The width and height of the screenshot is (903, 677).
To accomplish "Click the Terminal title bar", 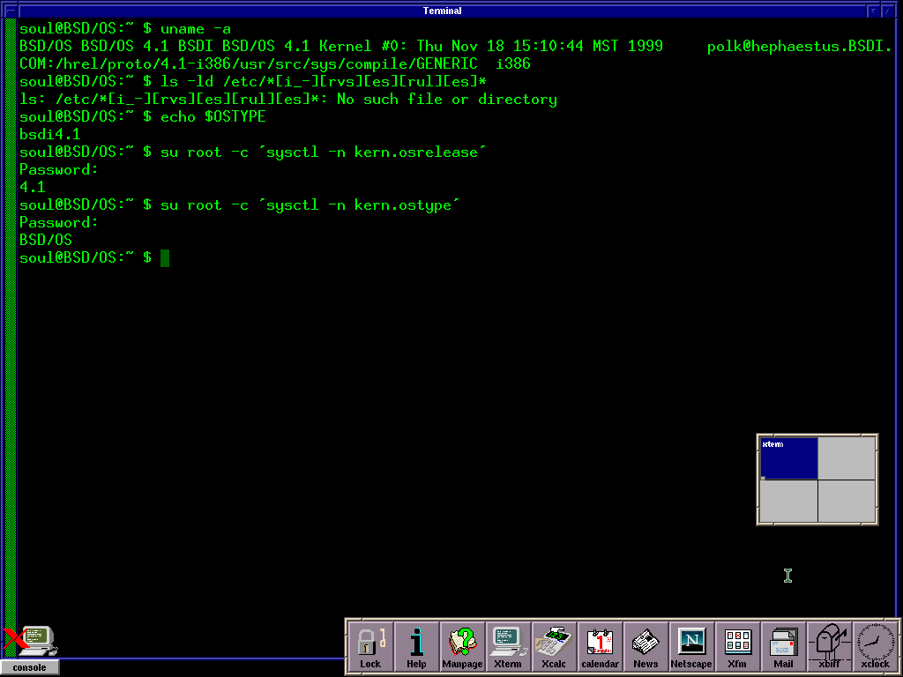I will (x=443, y=11).
